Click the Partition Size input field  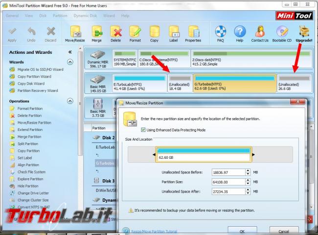[228, 182]
